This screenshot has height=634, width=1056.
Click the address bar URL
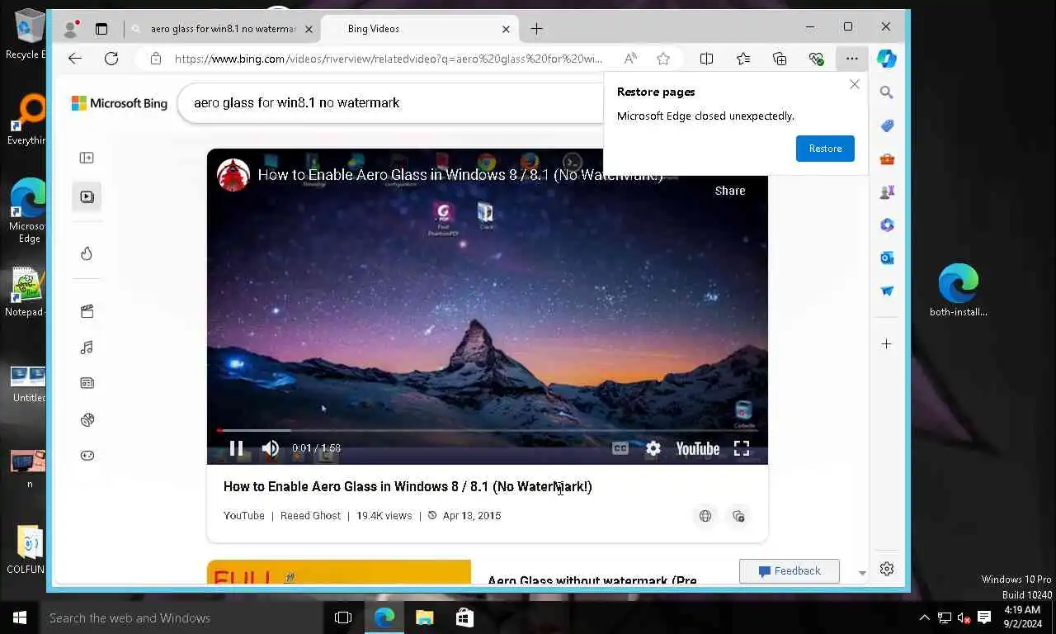388,59
